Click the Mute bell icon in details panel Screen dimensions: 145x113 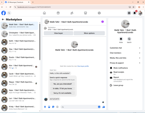coord(121,39)
